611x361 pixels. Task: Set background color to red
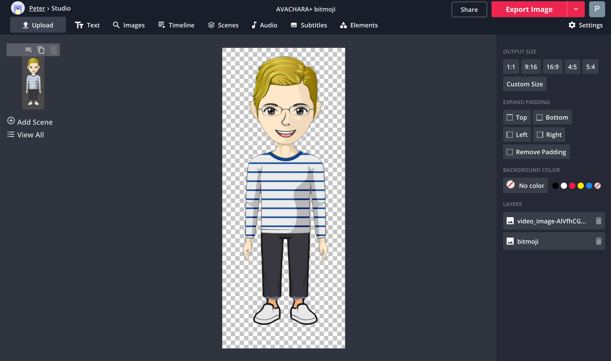tap(572, 185)
